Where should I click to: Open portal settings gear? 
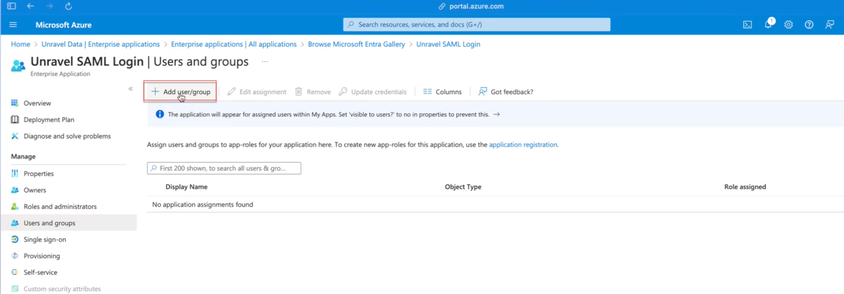pos(788,24)
